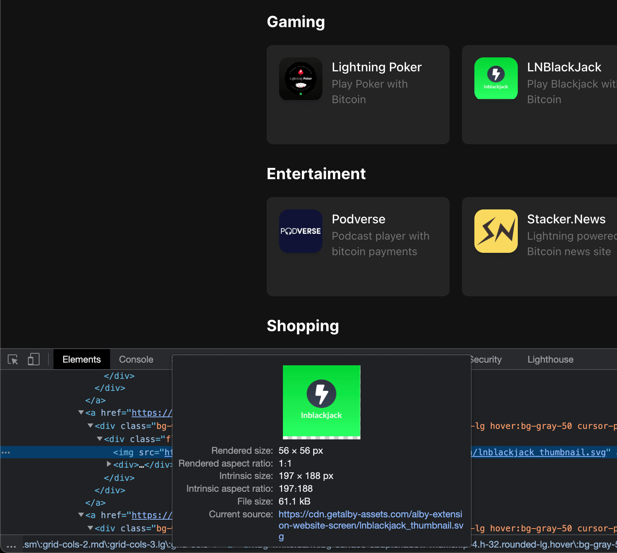Click the file size value 61.1 kB
Image resolution: width=617 pixels, height=553 pixels.
tap(295, 501)
